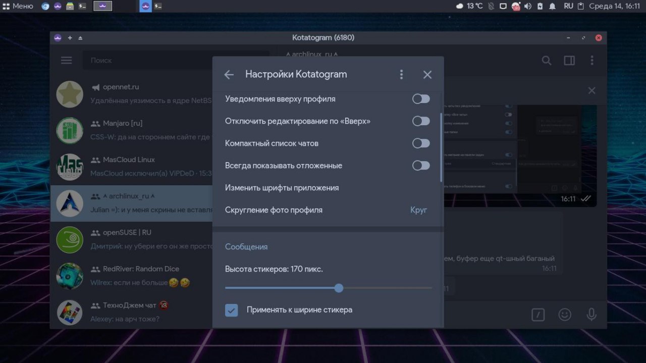
Task: Open hamburger menu in Kotatogram
Action: [x=67, y=60]
